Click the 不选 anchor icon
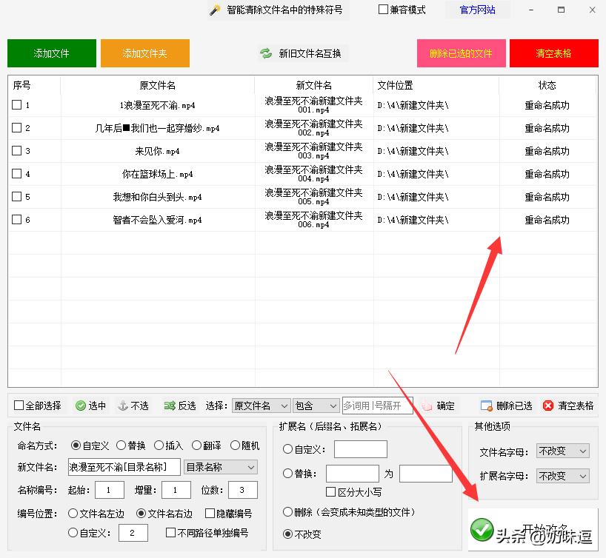The height and width of the screenshot is (558, 606). [x=121, y=405]
